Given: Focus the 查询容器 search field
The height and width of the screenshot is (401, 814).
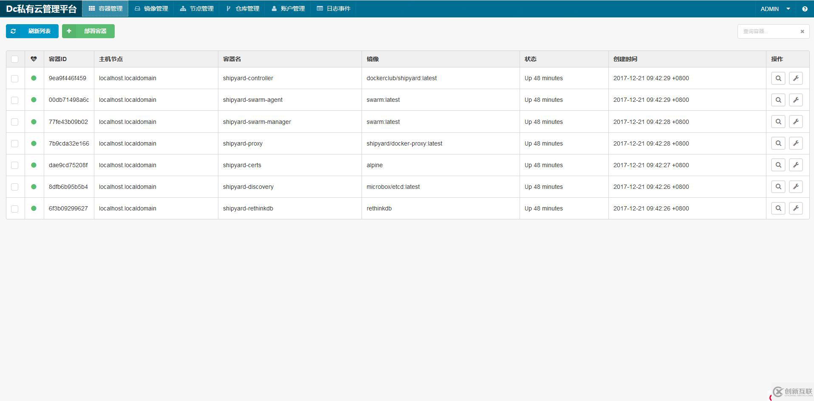Looking at the screenshot, I should click(x=768, y=31).
